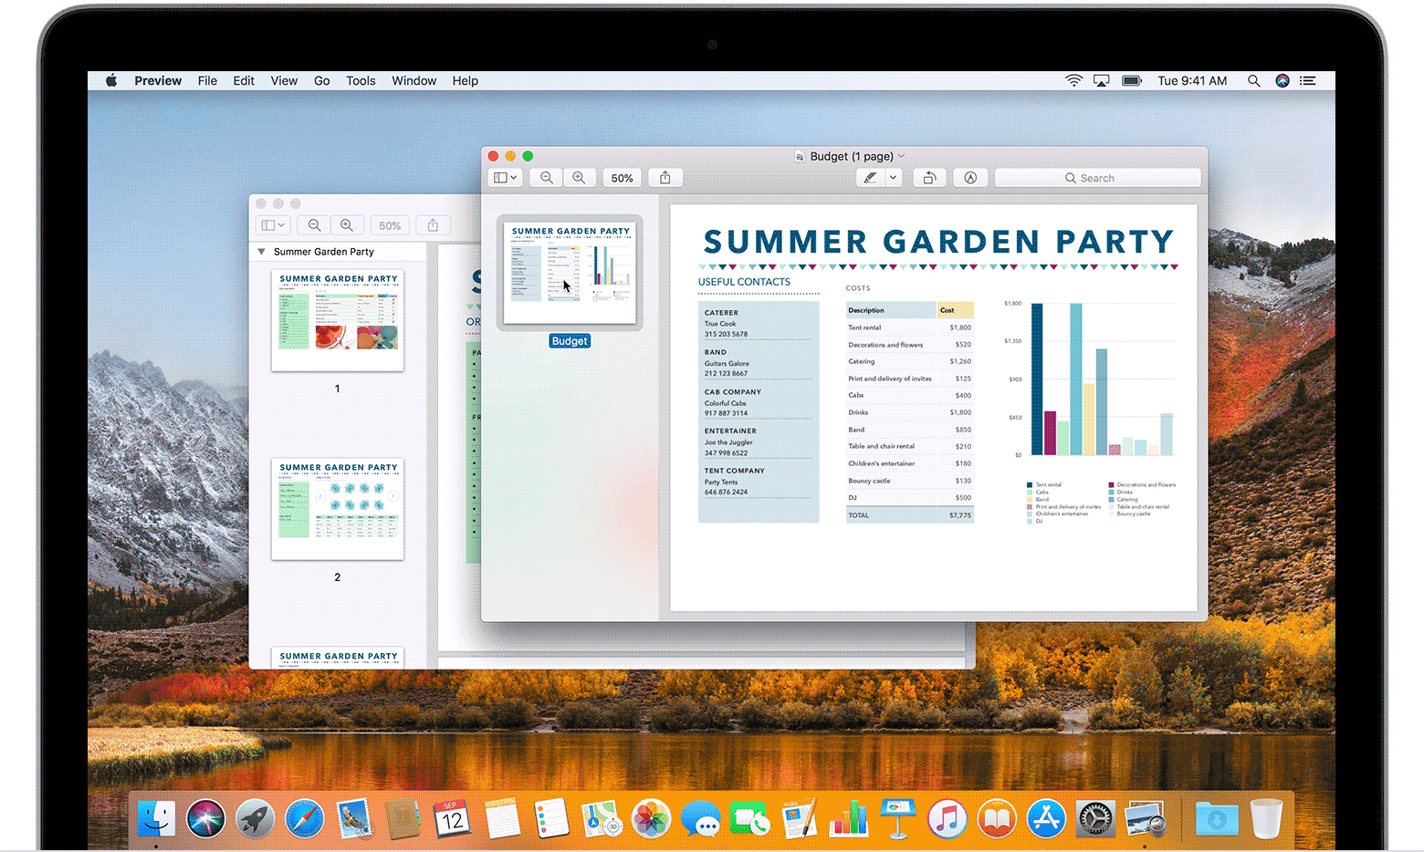Open the highlight color dropdown arrow
Screen dimensions: 1424x852
pyautogui.click(x=892, y=177)
